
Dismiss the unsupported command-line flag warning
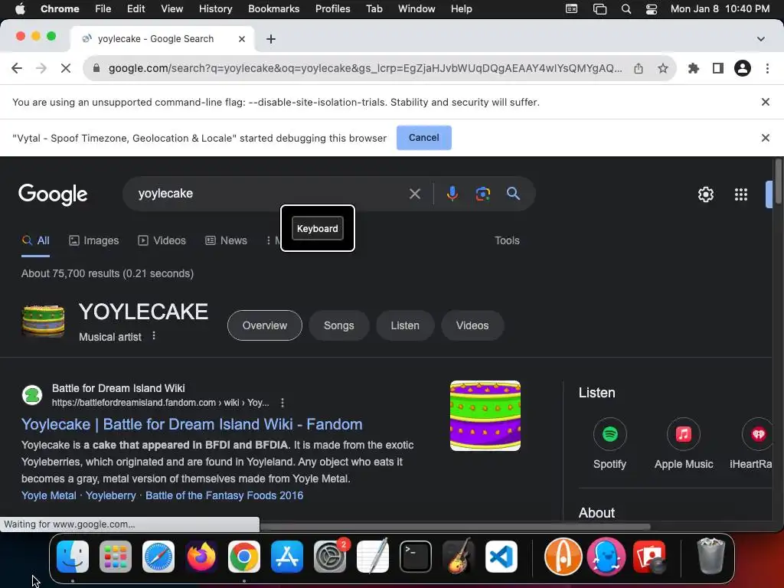(x=765, y=102)
